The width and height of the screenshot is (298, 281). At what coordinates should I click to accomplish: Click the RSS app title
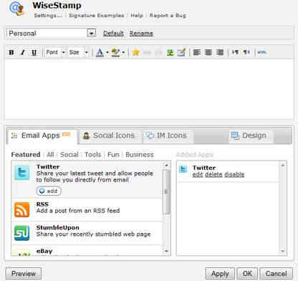pos(42,204)
